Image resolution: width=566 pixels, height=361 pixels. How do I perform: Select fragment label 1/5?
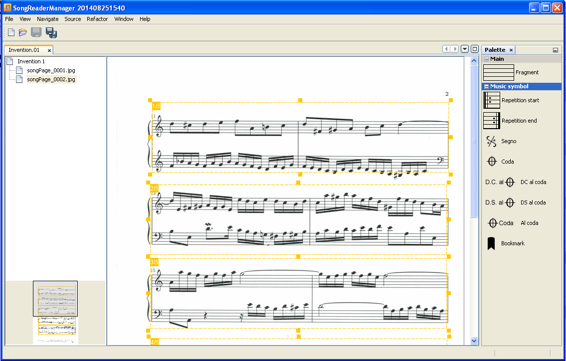coord(156,106)
